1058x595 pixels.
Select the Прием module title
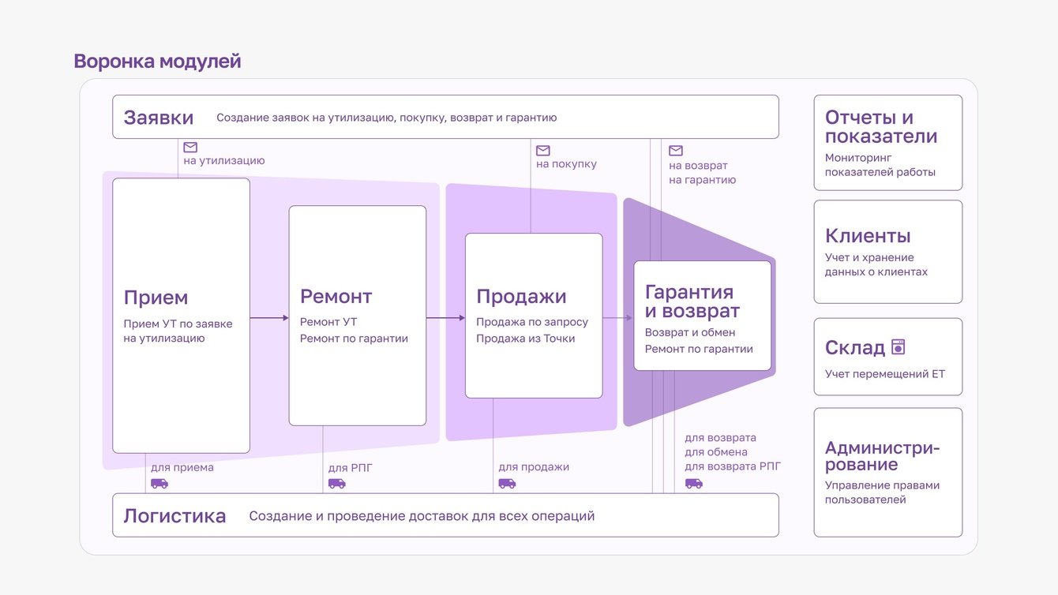156,297
